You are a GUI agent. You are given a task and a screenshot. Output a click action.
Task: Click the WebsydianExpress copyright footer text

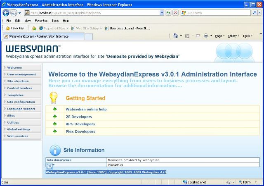point(106,172)
